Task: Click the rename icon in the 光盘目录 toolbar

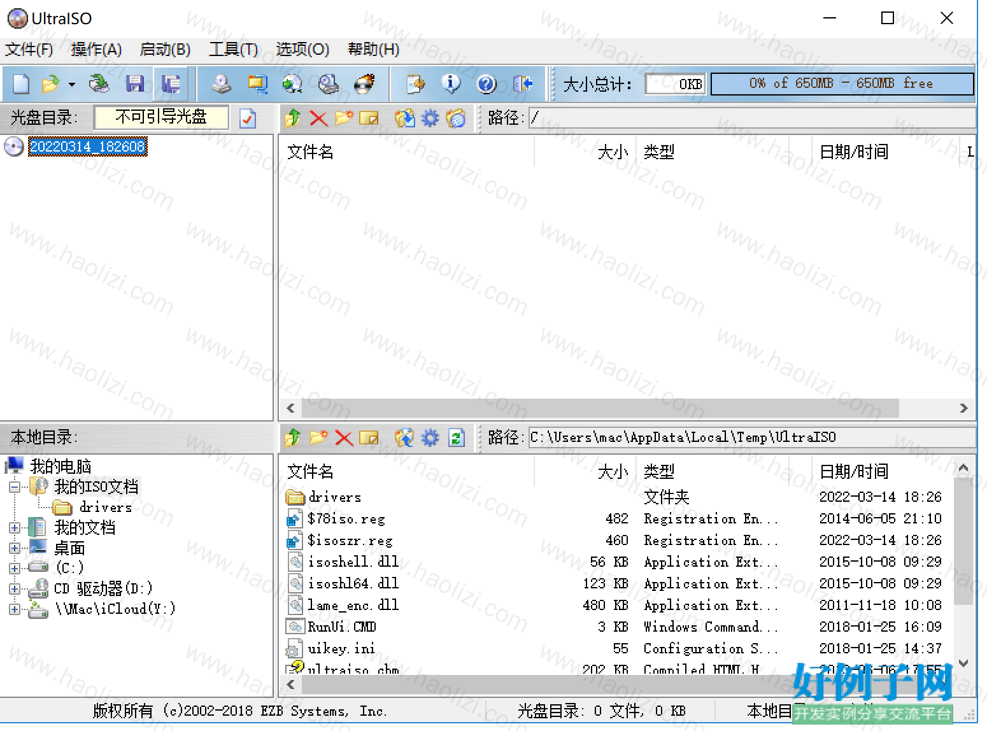Action: [369, 118]
